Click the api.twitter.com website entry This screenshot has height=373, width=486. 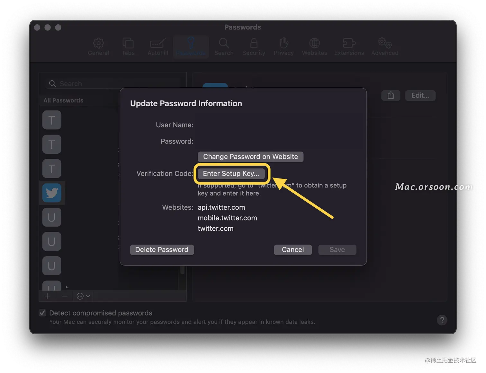pyautogui.click(x=221, y=207)
